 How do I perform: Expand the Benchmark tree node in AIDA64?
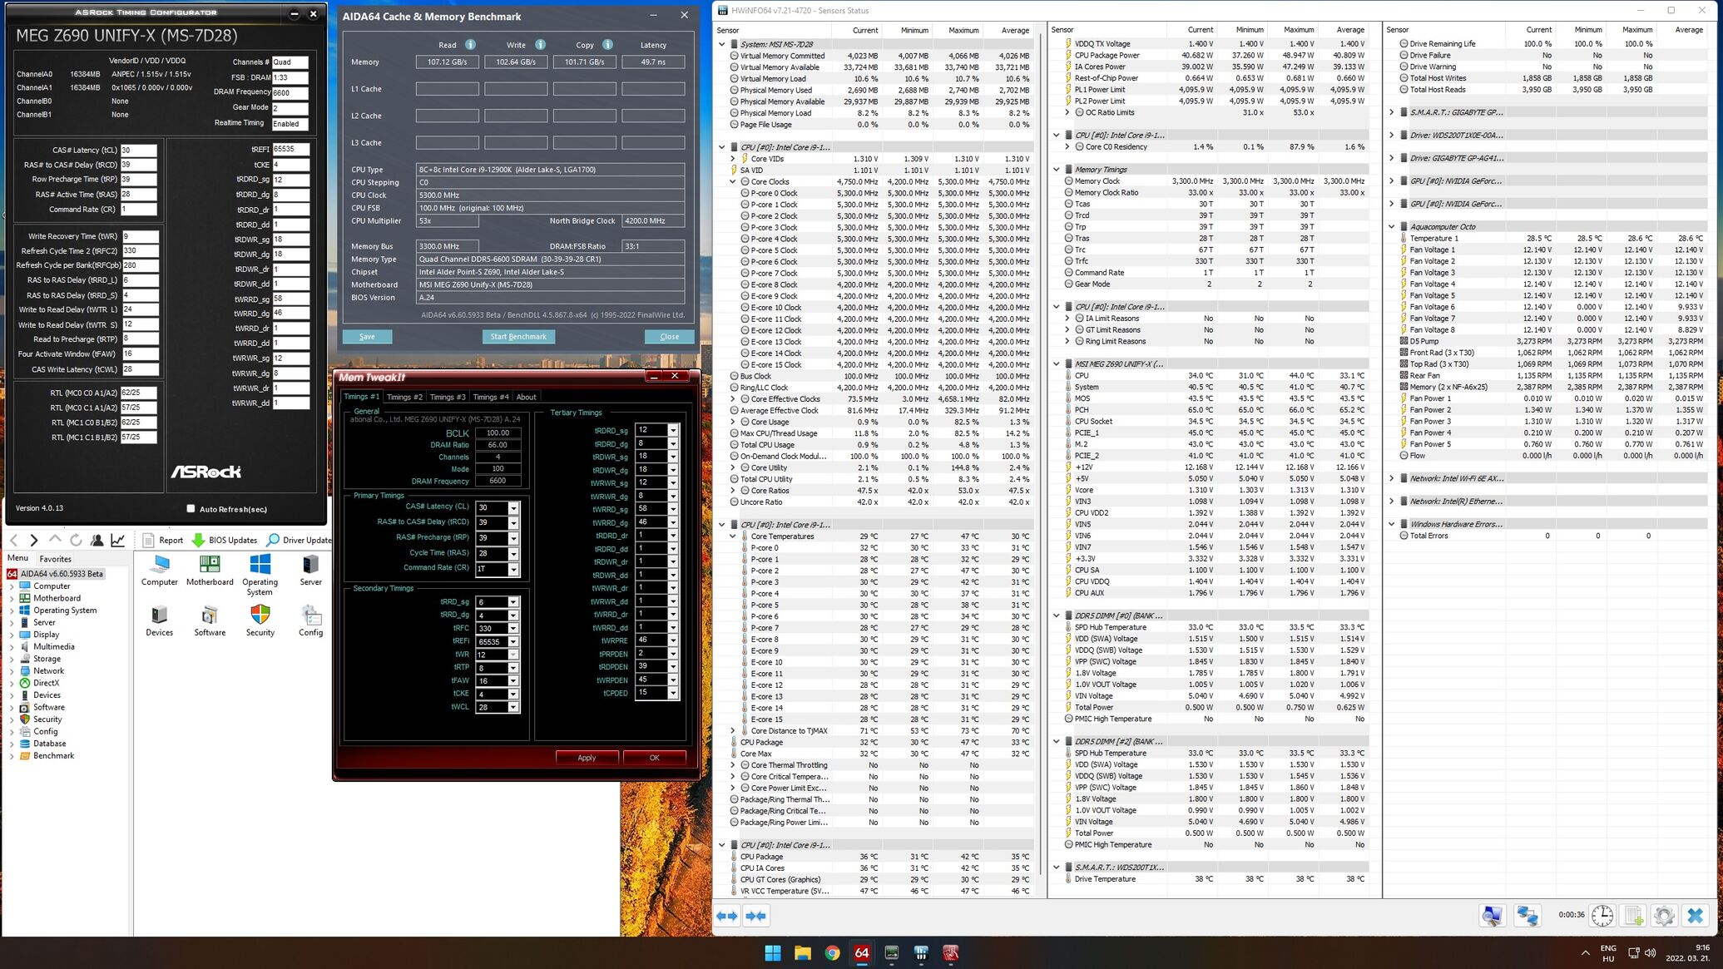(12, 756)
